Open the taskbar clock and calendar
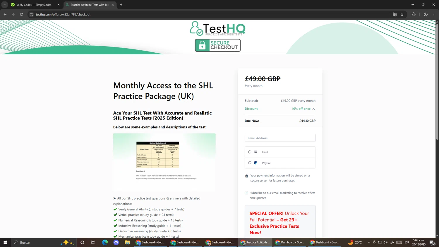 (x=419, y=242)
